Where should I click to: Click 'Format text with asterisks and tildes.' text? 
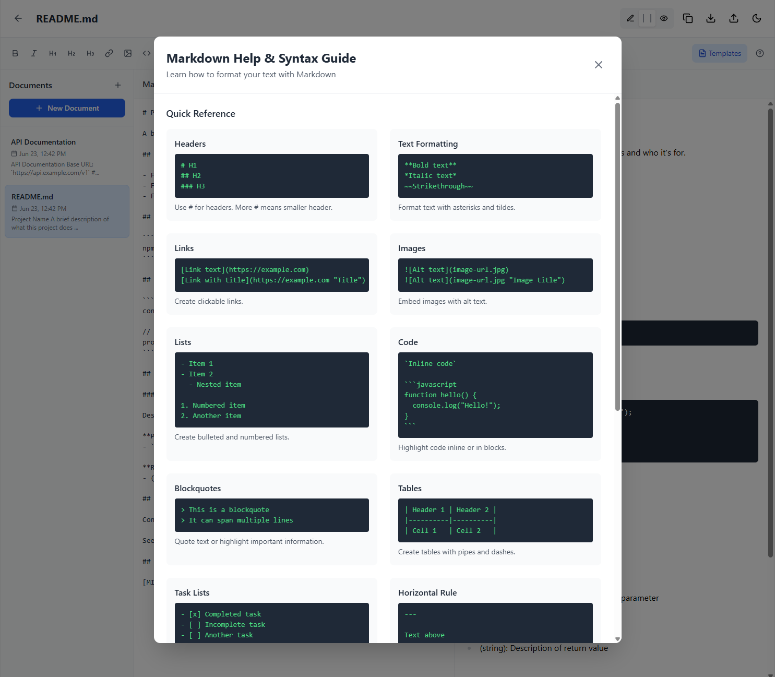(x=457, y=207)
